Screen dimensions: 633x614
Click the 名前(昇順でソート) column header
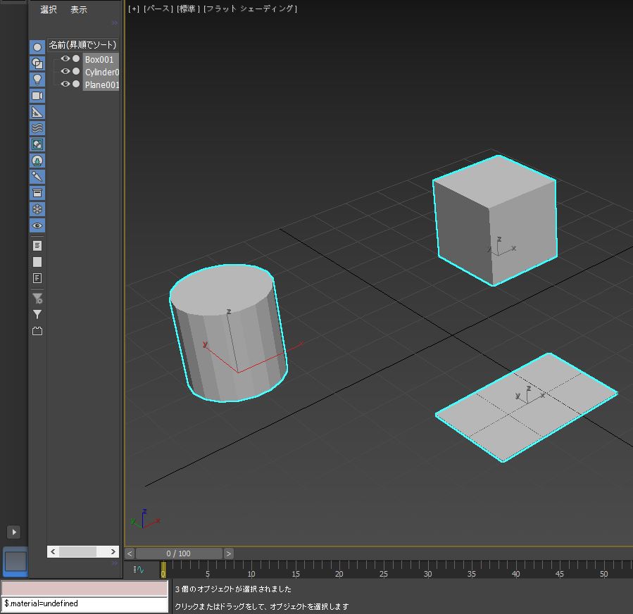tap(82, 45)
